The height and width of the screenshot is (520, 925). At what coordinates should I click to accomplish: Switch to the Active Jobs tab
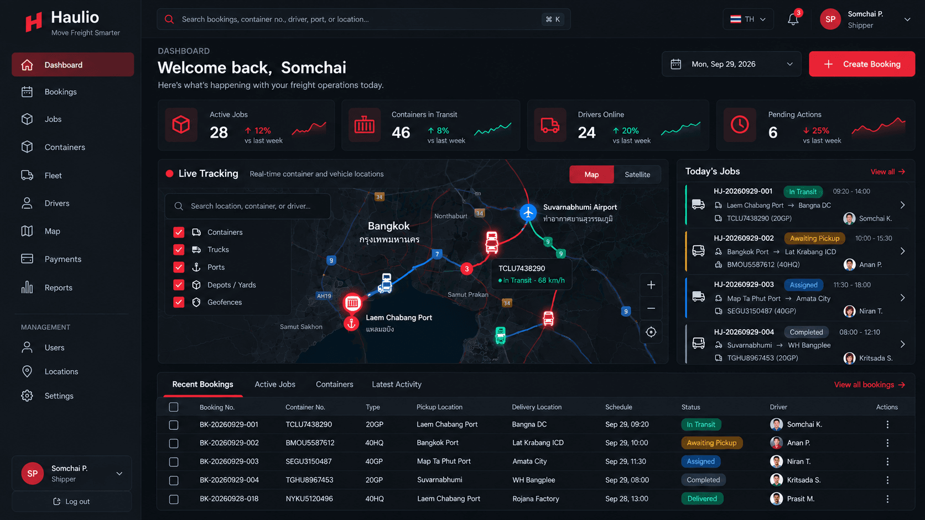click(x=275, y=384)
